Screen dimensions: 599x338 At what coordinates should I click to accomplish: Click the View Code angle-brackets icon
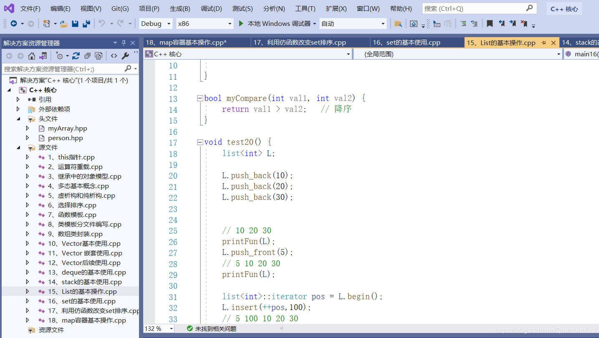coord(114,56)
